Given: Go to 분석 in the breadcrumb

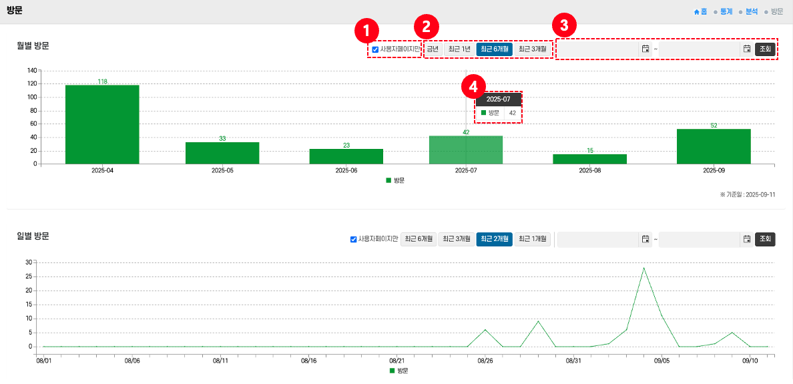Looking at the screenshot, I should pos(751,12).
